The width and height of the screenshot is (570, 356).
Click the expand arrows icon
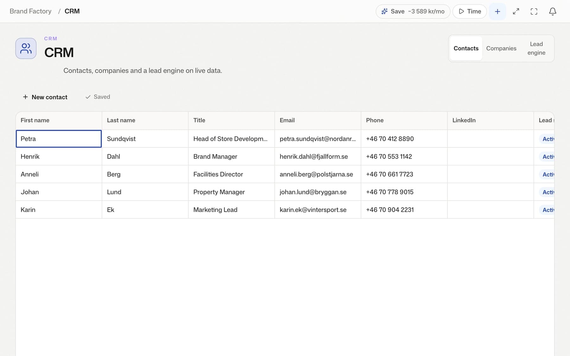point(516,11)
